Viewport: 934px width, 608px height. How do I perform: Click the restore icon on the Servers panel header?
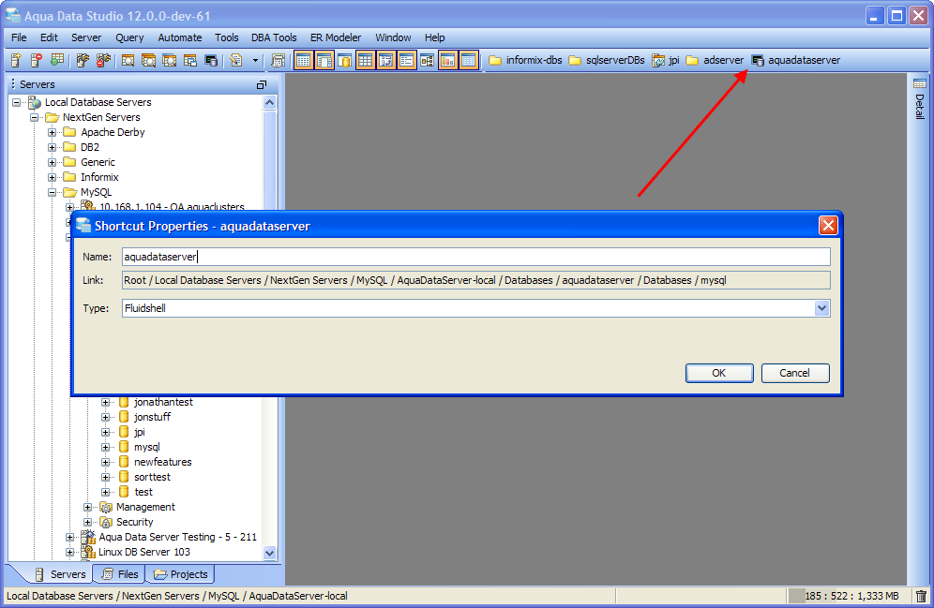[262, 85]
